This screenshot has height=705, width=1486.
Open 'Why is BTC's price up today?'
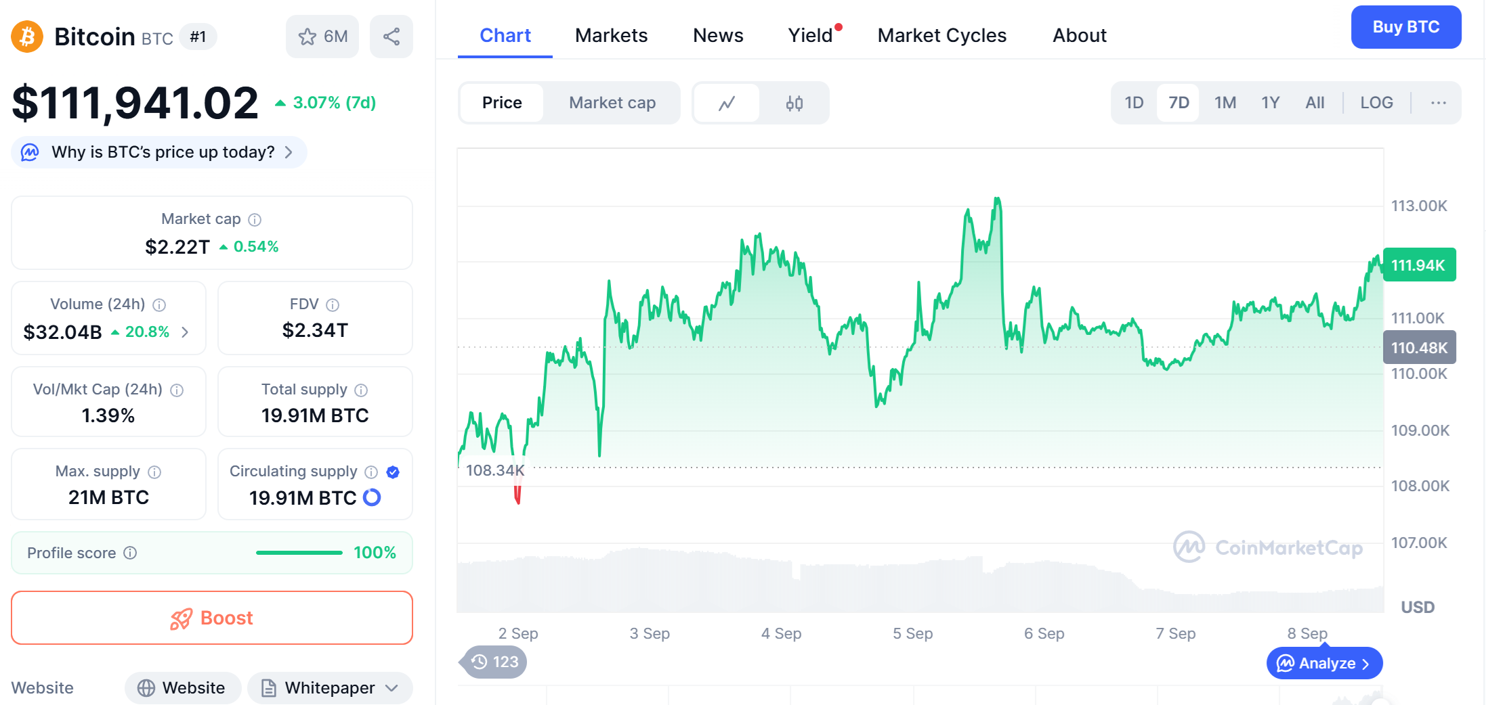[159, 152]
